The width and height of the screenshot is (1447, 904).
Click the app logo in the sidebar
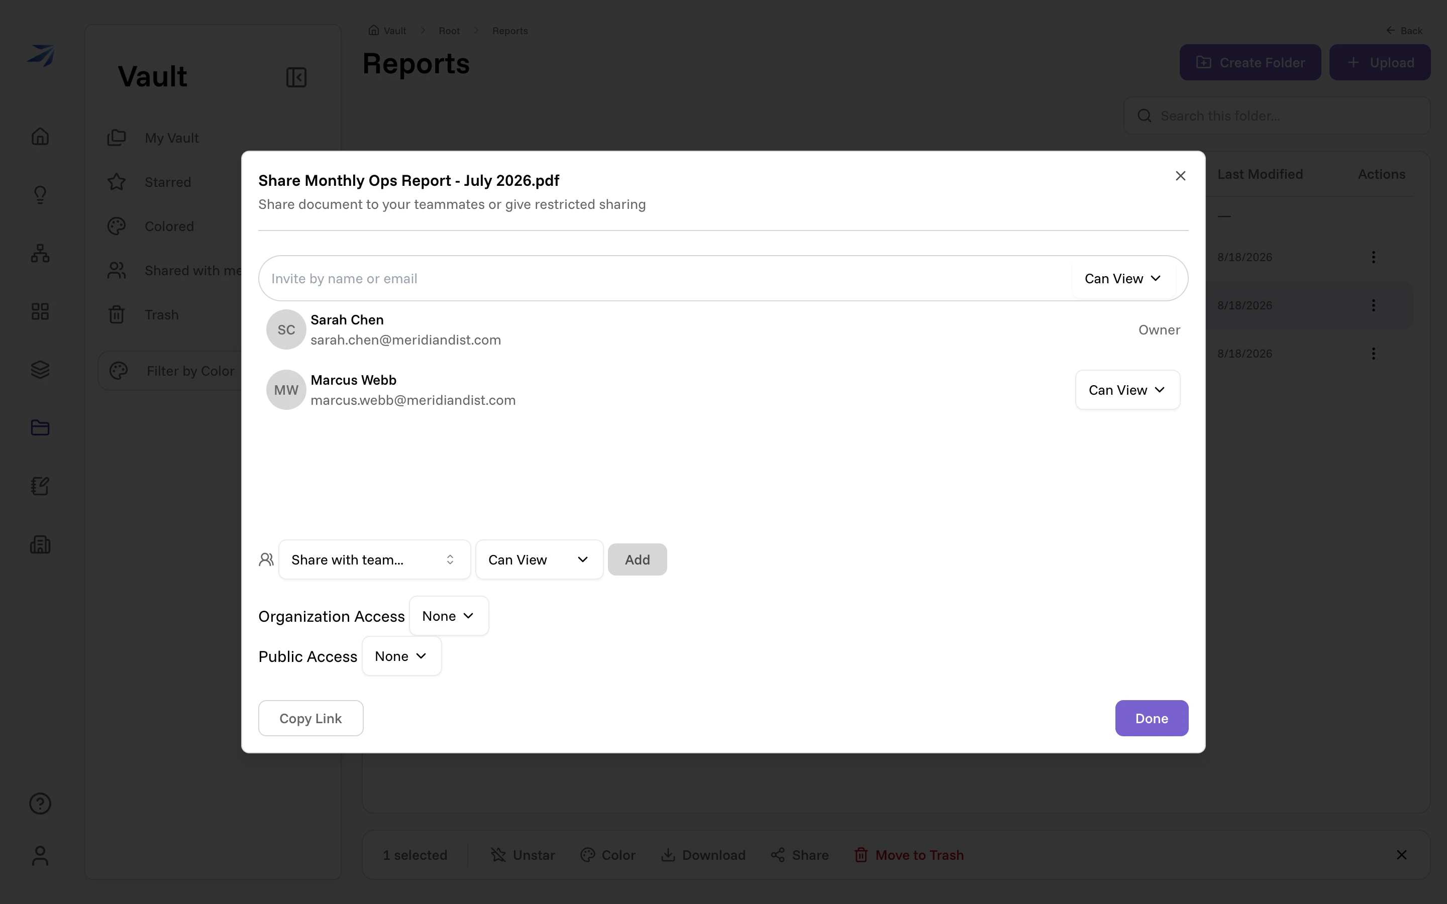41,56
